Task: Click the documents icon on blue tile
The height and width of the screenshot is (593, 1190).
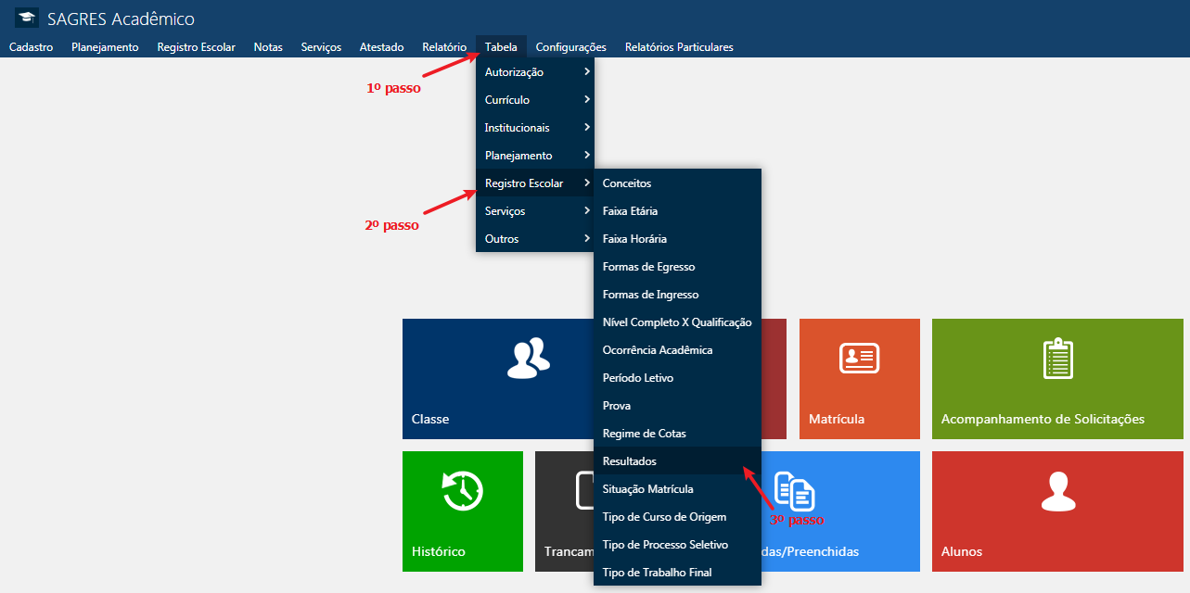Action: (x=795, y=490)
